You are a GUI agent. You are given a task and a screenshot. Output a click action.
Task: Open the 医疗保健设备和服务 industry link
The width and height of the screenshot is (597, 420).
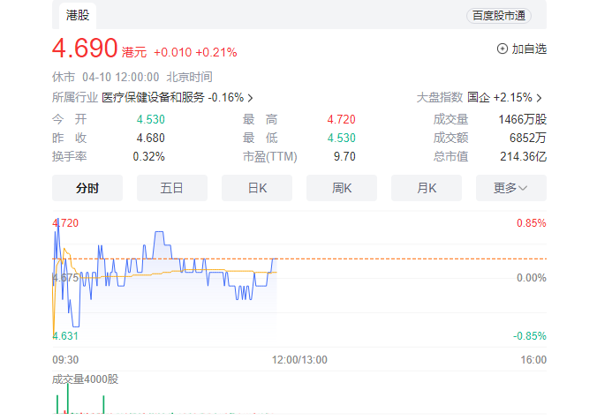[x=153, y=98]
